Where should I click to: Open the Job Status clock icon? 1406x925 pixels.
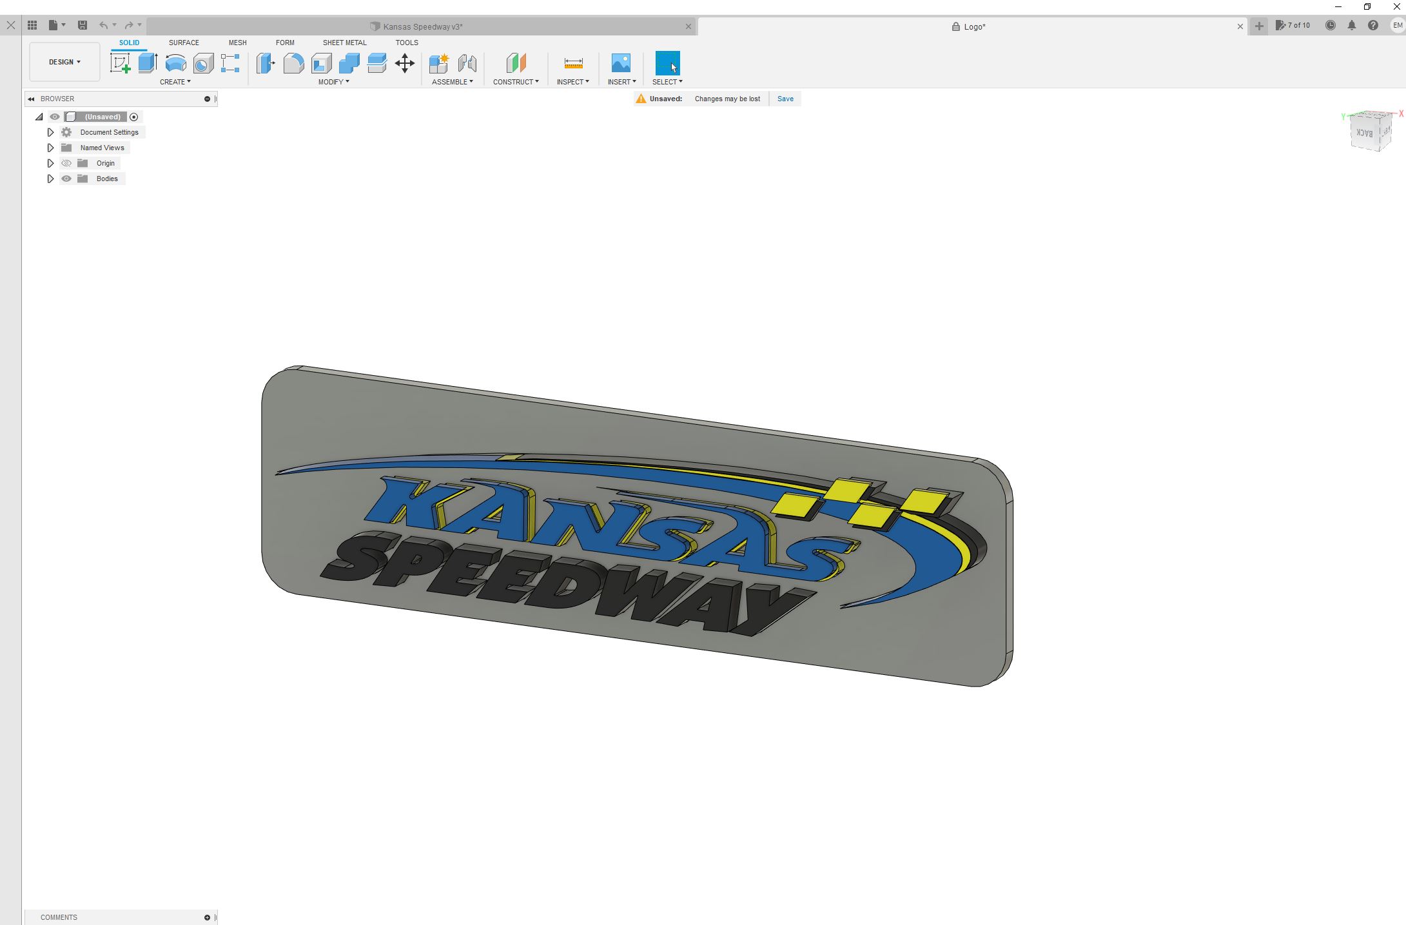[x=1331, y=25]
